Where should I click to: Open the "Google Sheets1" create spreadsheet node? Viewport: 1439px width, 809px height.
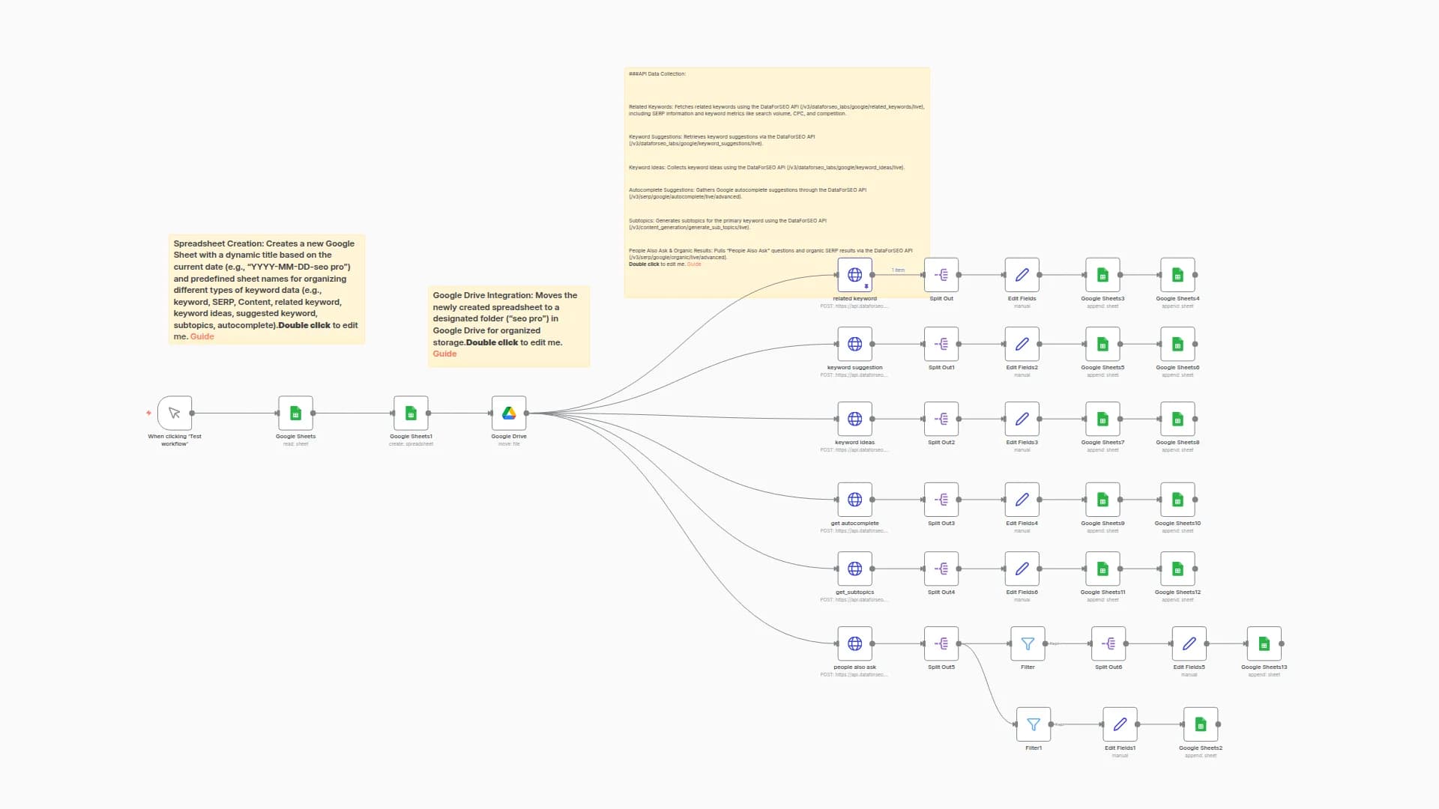click(x=410, y=413)
